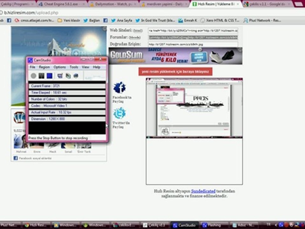305x229 pixels.
Task: Open the cmss.atlasjet.com bookmark
Action: [35, 20]
